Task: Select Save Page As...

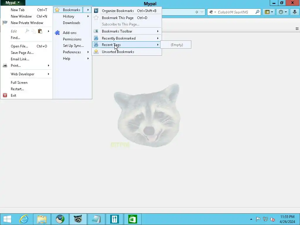Action: pyautogui.click(x=27, y=53)
